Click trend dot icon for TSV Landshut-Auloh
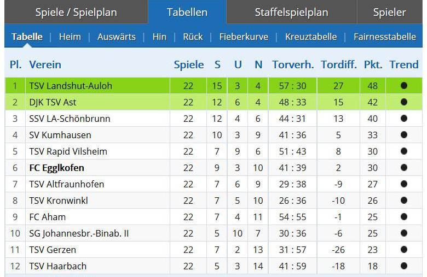Screen dimensions: 427x277 click(404, 86)
